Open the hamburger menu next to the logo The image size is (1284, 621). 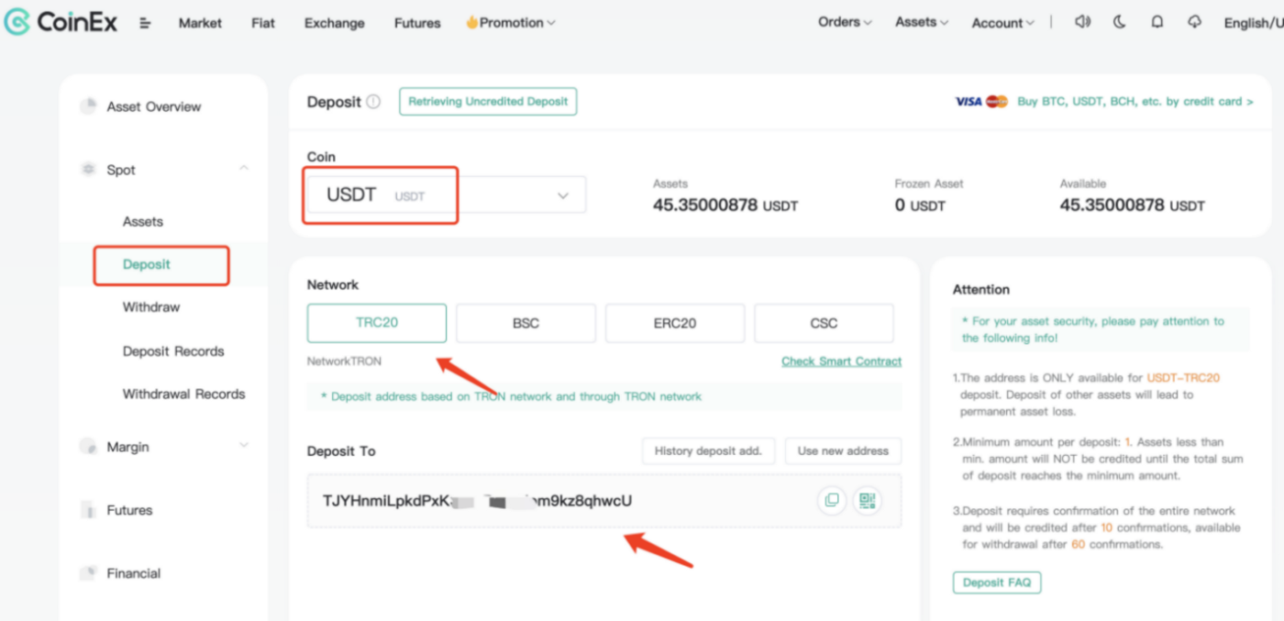(x=145, y=23)
